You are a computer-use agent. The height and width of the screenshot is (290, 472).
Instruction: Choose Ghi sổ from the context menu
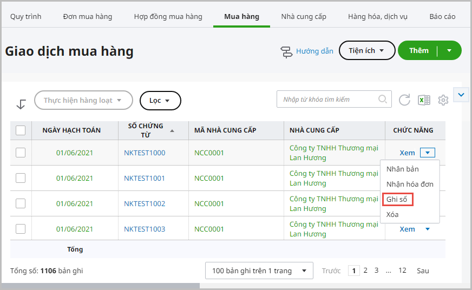(x=397, y=199)
